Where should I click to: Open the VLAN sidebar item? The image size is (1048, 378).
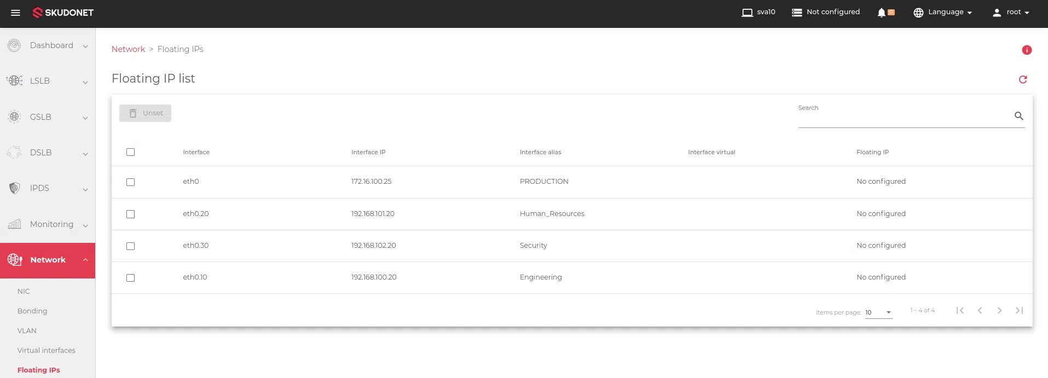[x=27, y=331]
